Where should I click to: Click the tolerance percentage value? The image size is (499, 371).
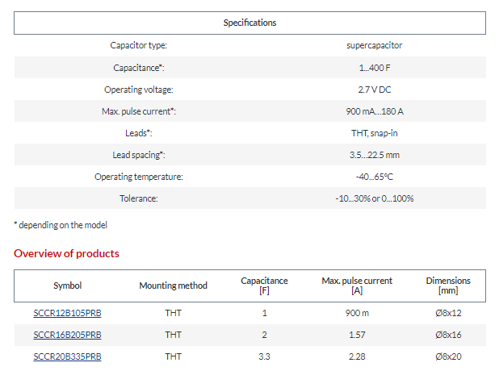coord(375,198)
